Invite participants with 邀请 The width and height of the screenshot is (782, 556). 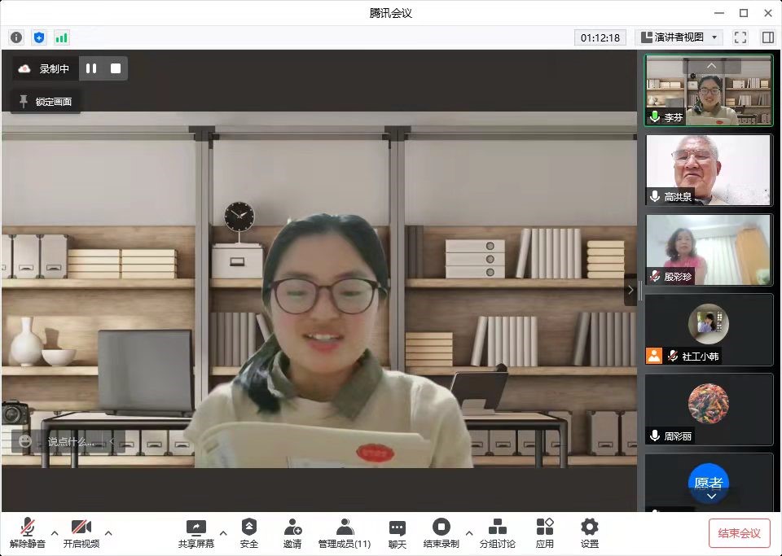(292, 533)
